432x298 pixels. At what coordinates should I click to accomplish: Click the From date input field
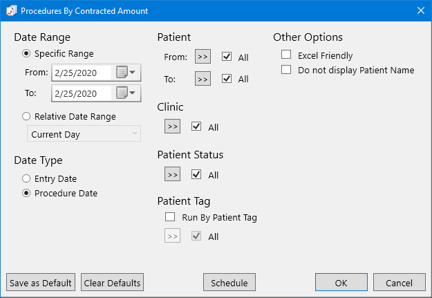coord(80,72)
